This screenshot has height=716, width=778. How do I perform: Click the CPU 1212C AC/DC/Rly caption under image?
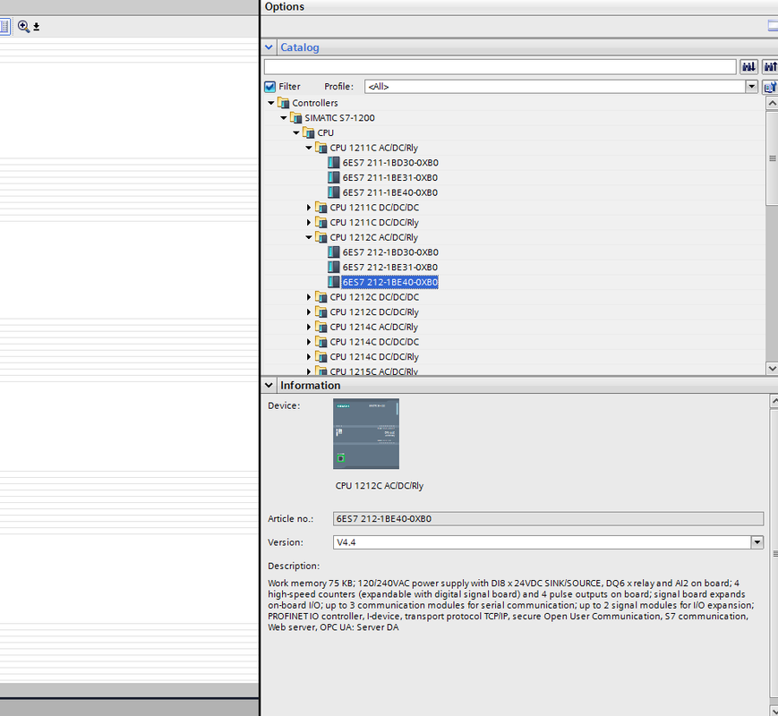tap(379, 486)
